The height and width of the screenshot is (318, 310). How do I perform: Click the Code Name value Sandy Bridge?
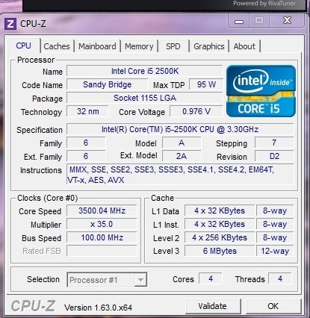[x=107, y=84]
